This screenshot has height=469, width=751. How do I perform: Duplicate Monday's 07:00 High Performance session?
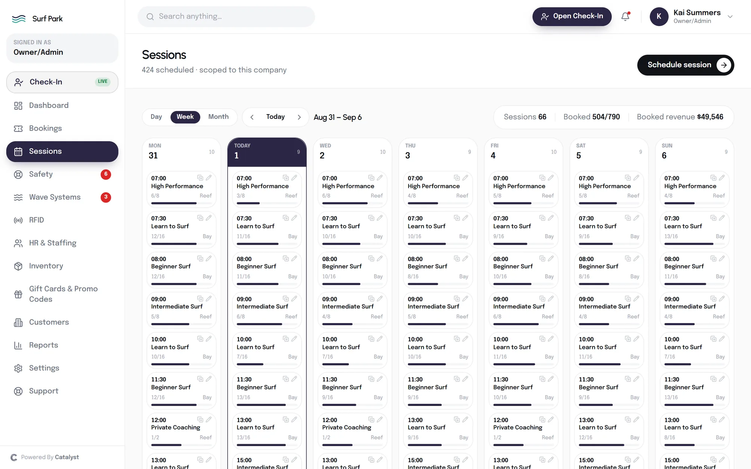pos(200,178)
